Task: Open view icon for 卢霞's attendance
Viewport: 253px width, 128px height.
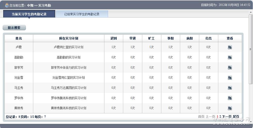Action: pyautogui.click(x=230, y=47)
